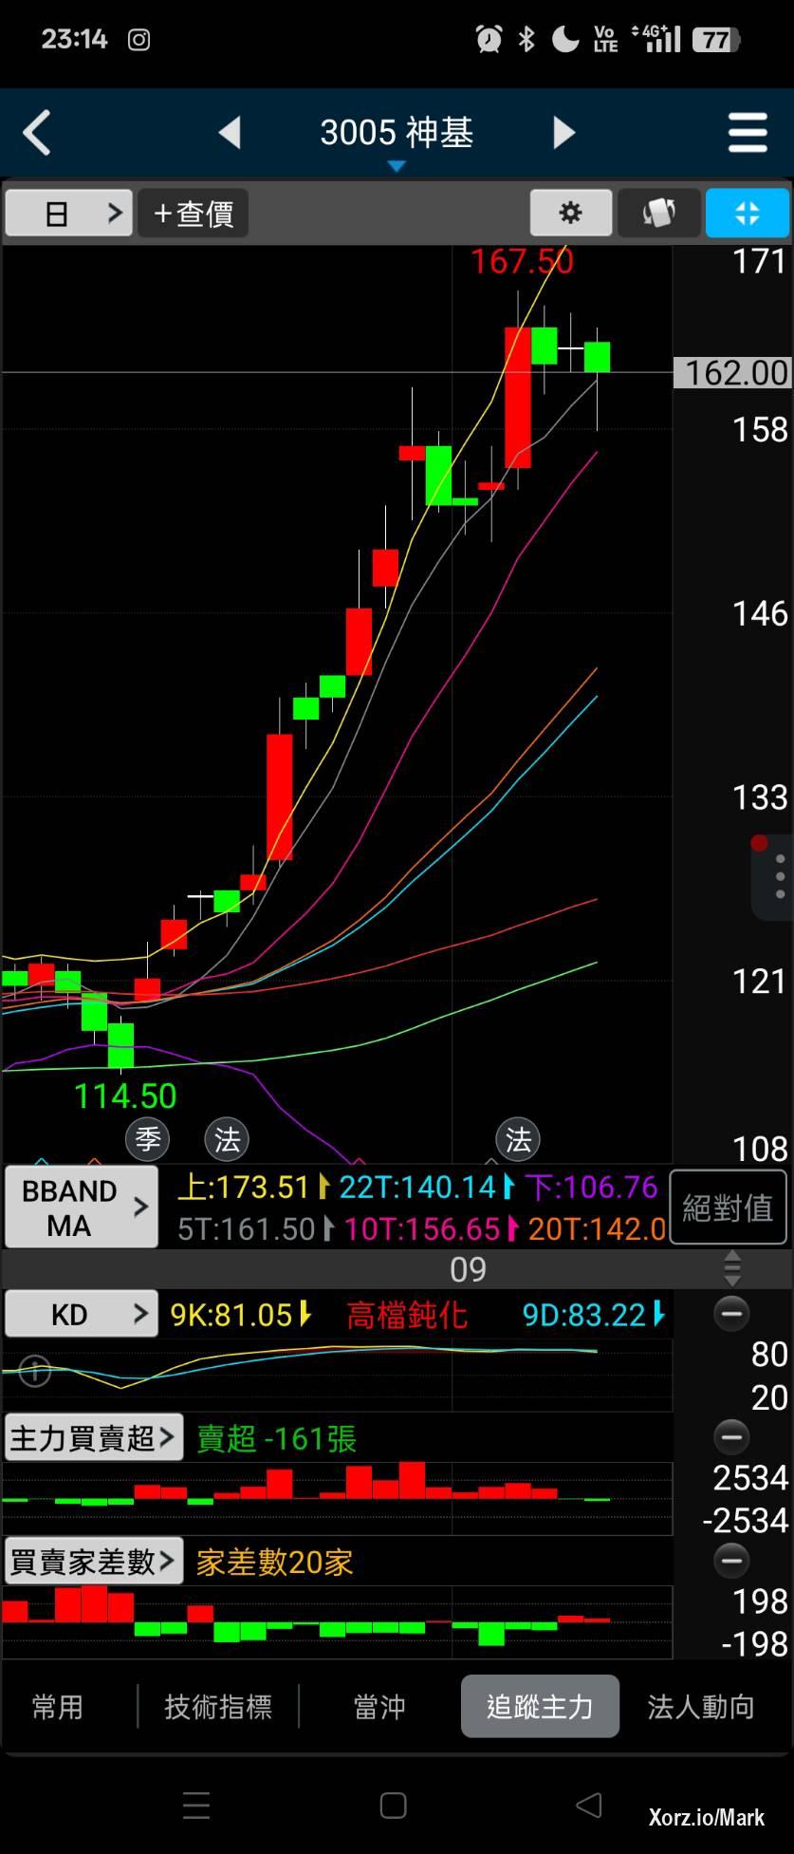Switch to the 技術指標 tab
The height and width of the screenshot is (1854, 794).
click(x=218, y=1707)
